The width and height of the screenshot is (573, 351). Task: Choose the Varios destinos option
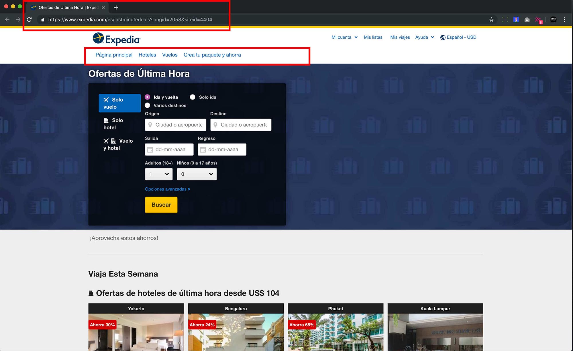click(148, 105)
